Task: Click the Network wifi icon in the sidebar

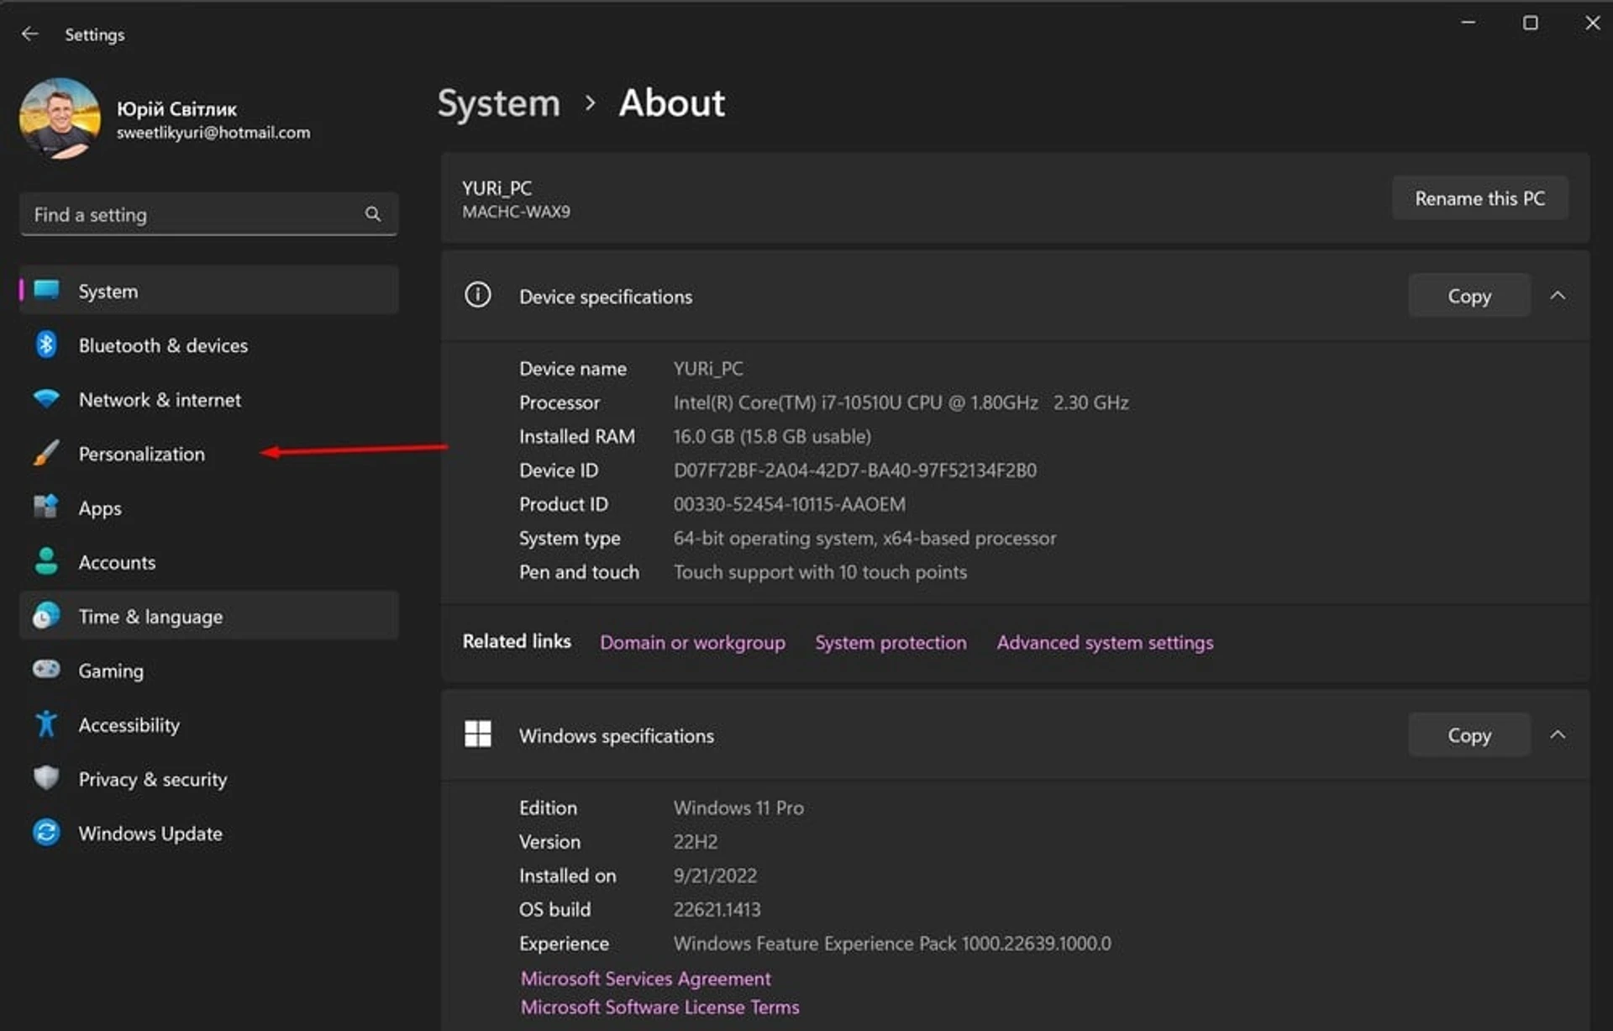Action: 46,398
